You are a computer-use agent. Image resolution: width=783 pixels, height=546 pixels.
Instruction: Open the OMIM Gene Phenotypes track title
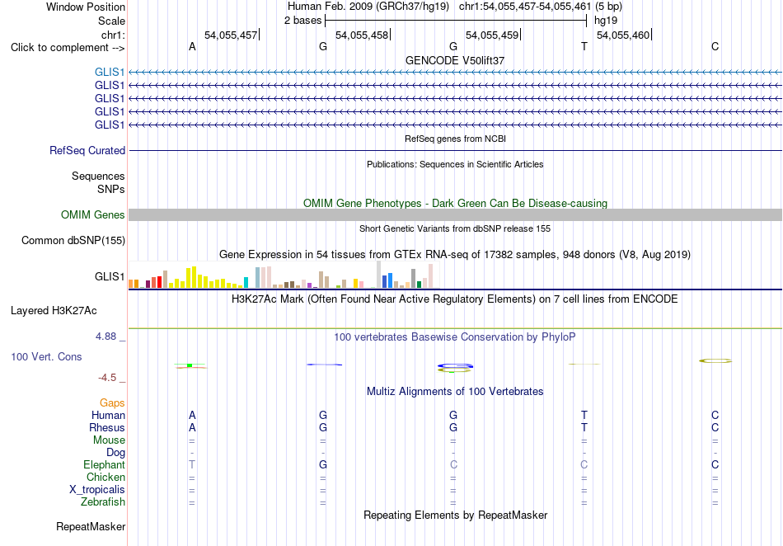tap(455, 204)
